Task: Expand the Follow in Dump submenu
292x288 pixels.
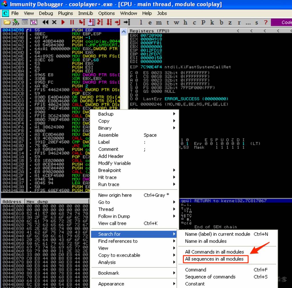Action: point(134,216)
